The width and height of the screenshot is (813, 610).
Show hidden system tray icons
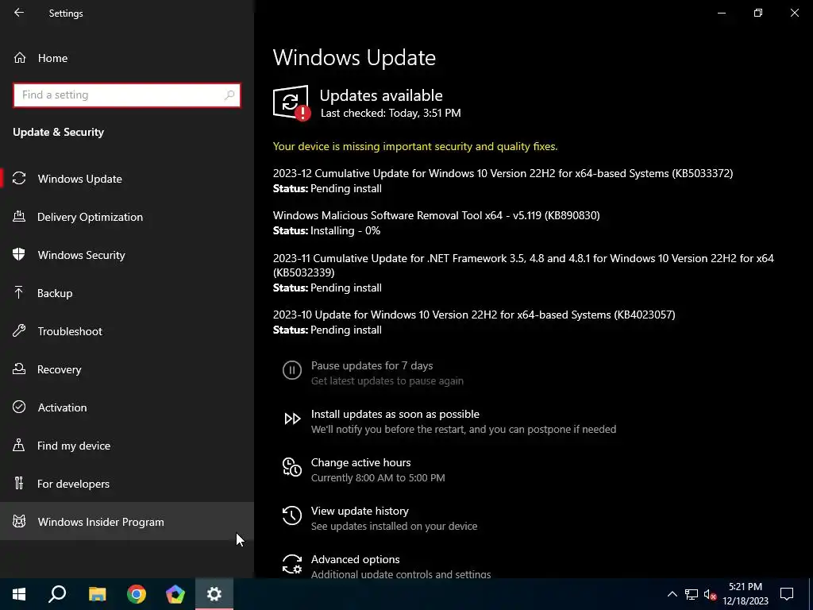[x=672, y=594]
